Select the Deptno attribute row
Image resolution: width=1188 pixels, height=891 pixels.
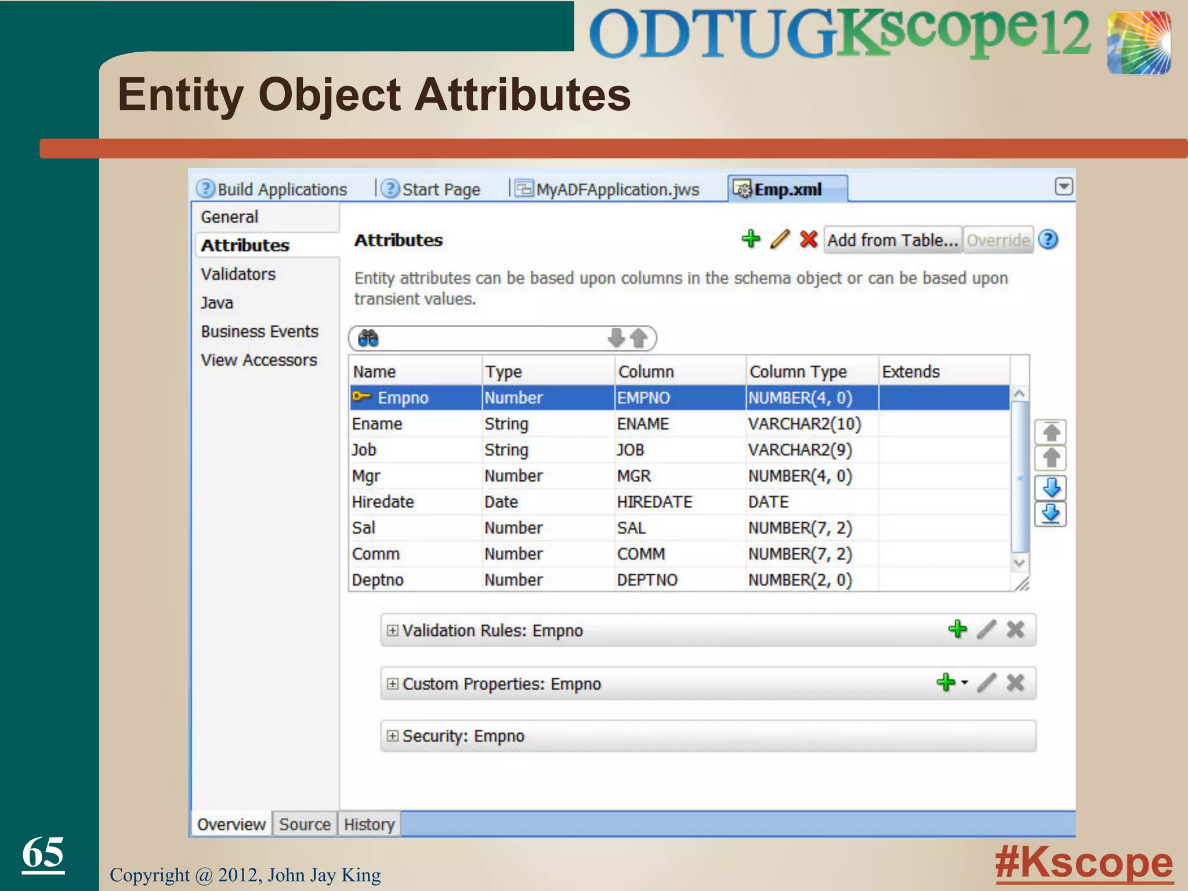click(x=679, y=580)
